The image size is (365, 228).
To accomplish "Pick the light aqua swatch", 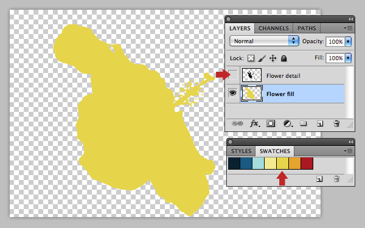I will [x=258, y=164].
